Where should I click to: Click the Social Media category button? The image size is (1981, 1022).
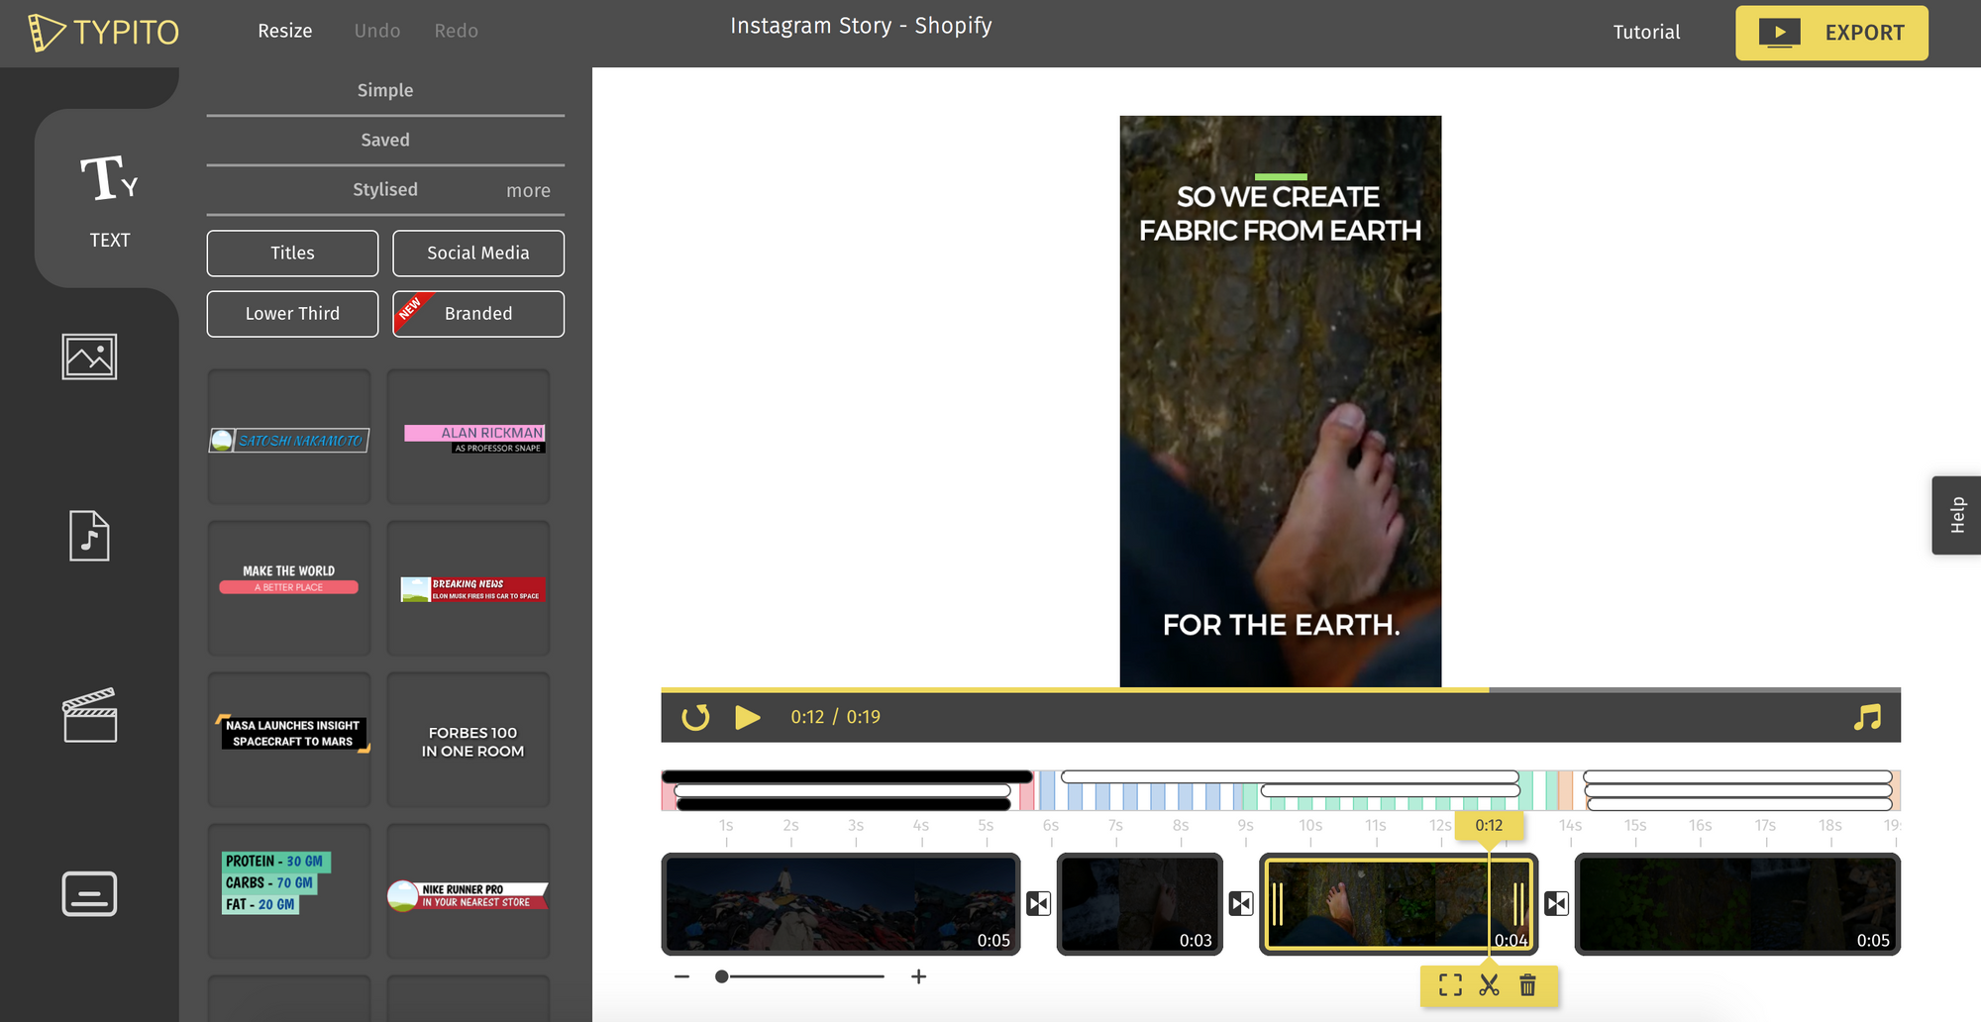point(478,254)
